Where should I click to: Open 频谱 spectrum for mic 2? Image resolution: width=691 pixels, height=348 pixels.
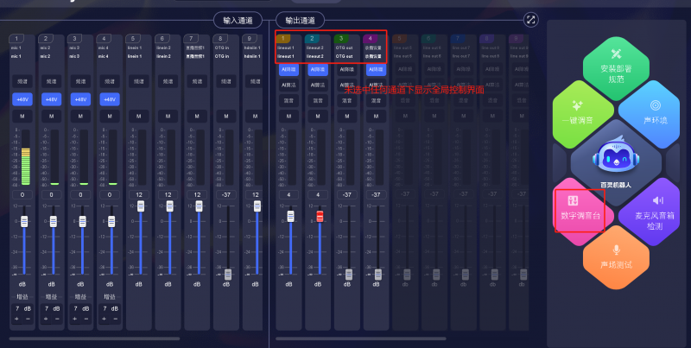(x=51, y=80)
